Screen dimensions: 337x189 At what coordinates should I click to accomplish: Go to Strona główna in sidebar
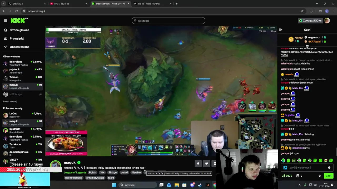(19, 30)
